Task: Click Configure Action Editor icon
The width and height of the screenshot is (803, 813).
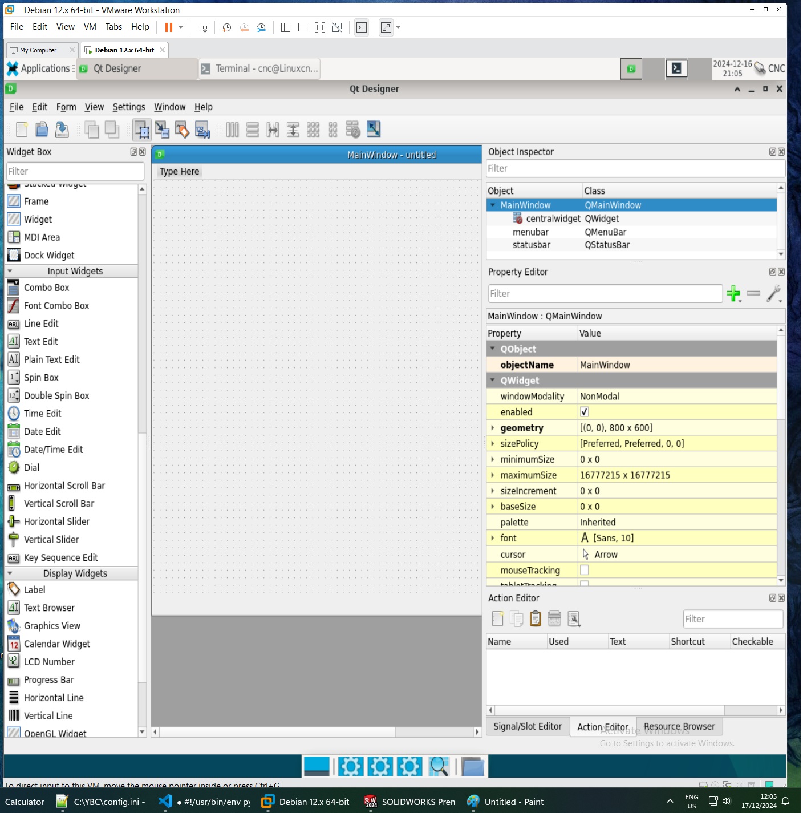Action: click(x=574, y=619)
